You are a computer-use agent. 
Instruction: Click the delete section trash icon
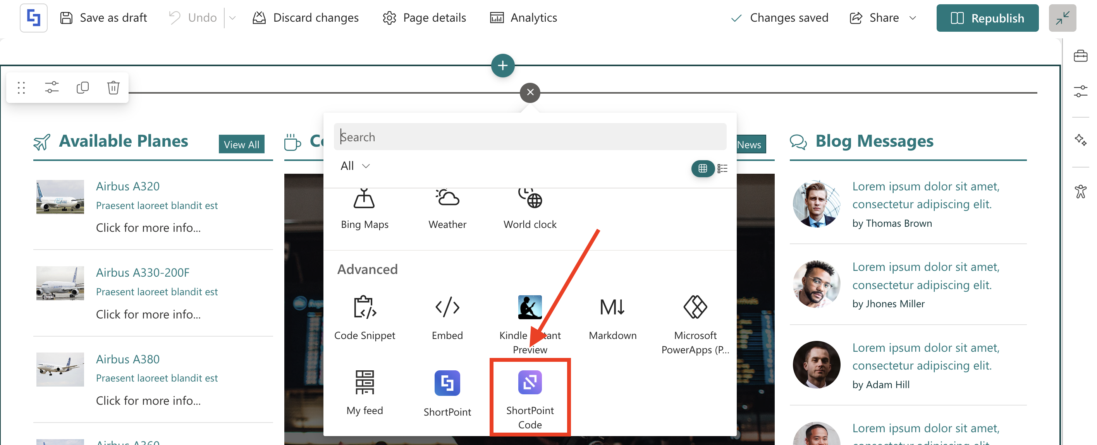pos(113,87)
